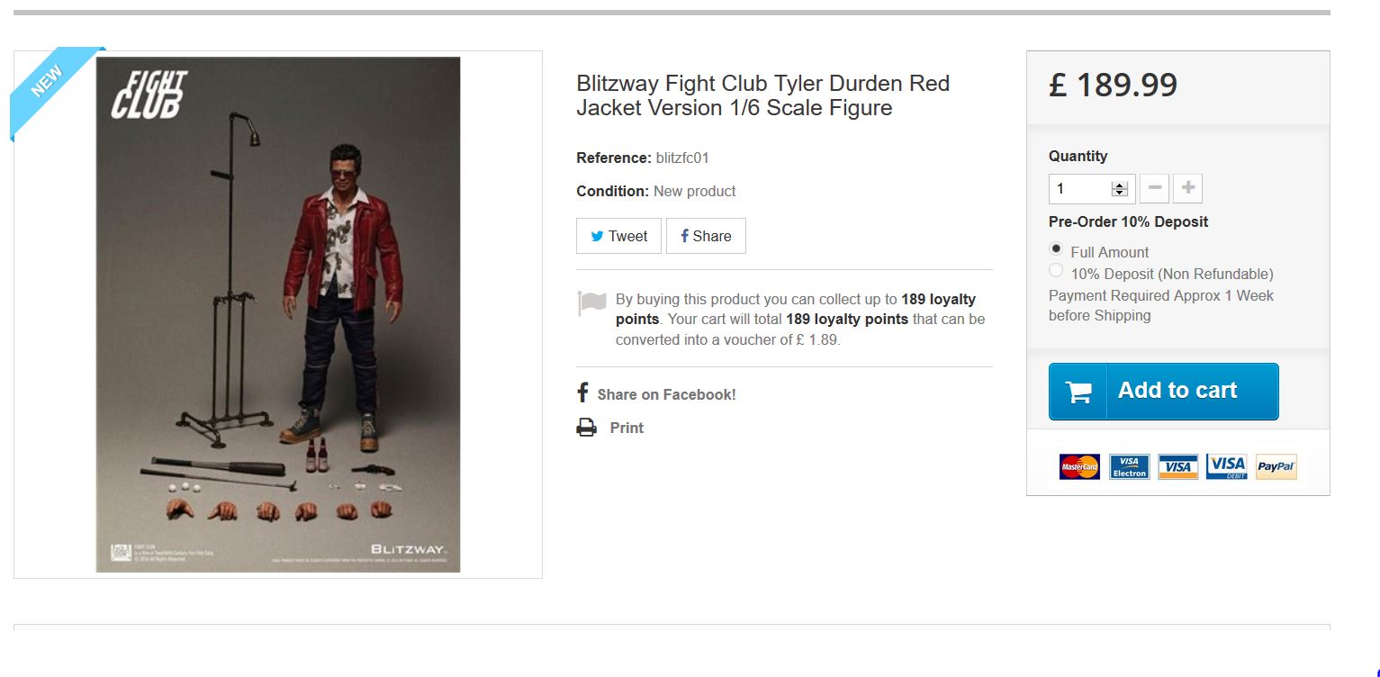Click the Twitter bird Tweet icon

(x=597, y=237)
